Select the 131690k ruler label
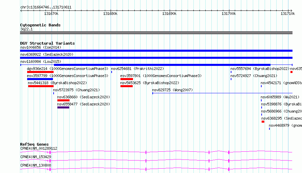The width and height of the screenshot is (302, 173). 169,14
